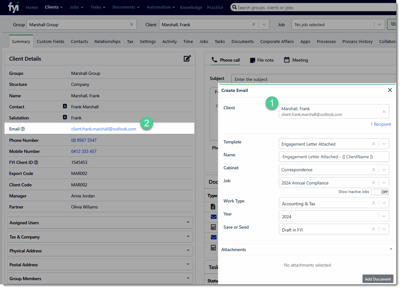Clear the Accounting & Tax work type
This screenshot has width=401, height=289.
click(373, 203)
